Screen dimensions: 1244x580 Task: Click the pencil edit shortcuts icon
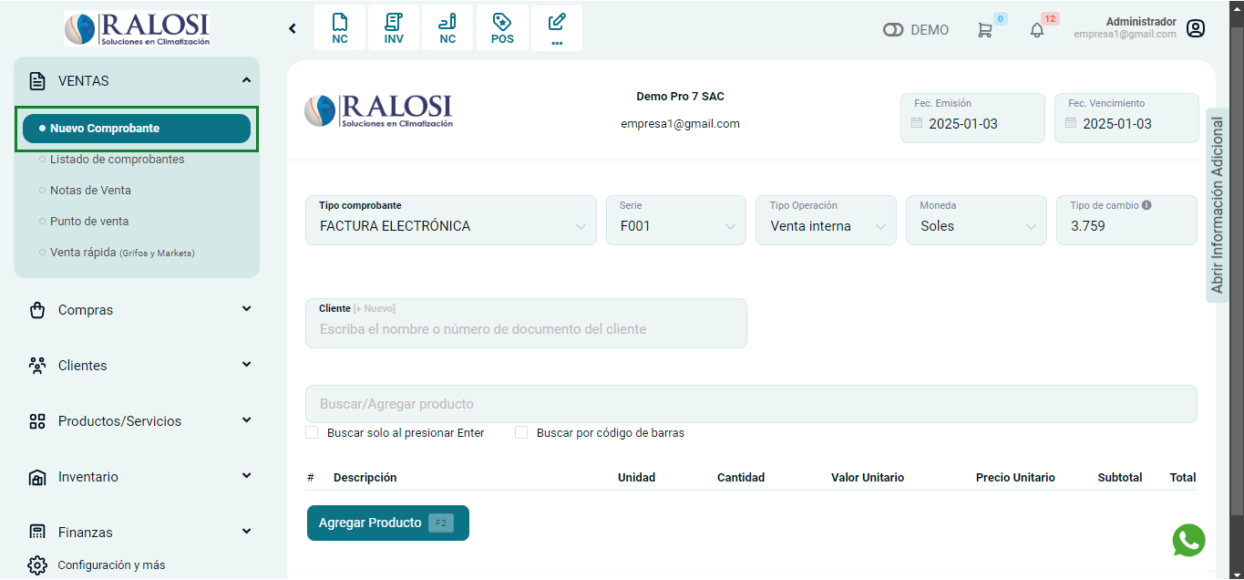tap(557, 28)
